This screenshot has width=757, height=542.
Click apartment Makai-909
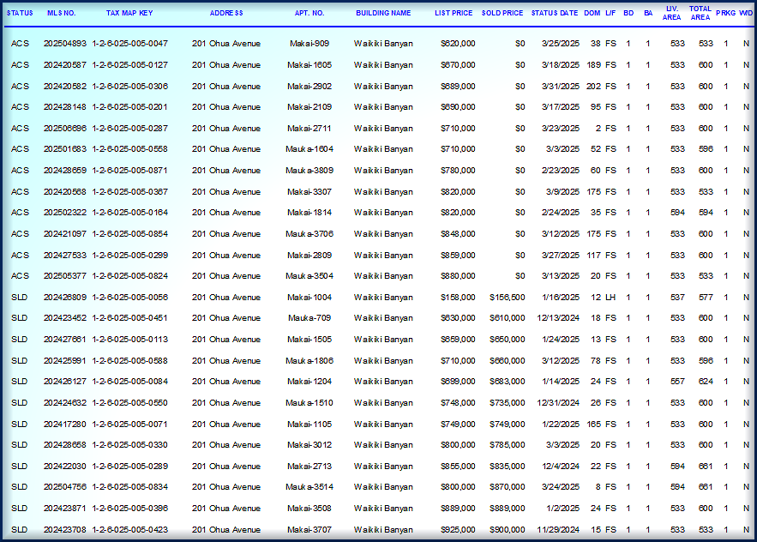(x=309, y=44)
